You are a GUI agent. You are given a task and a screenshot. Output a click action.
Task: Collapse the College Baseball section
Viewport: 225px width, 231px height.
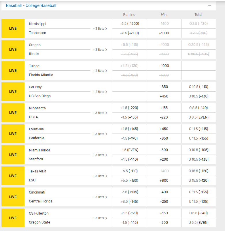(x=209, y=5)
